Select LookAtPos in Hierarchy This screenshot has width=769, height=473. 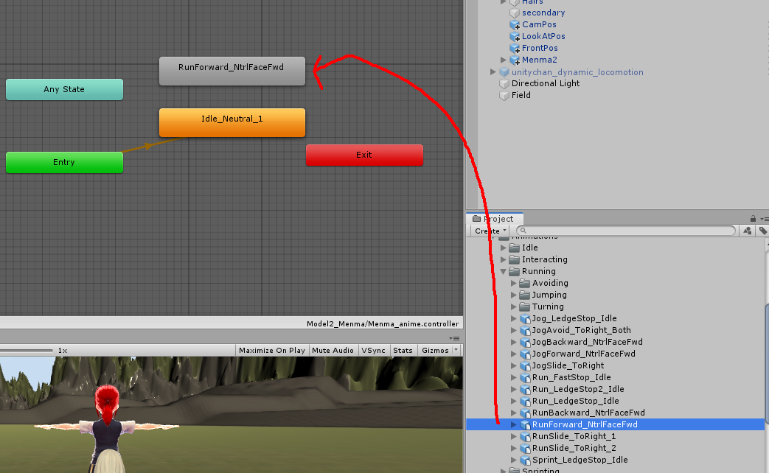click(543, 36)
